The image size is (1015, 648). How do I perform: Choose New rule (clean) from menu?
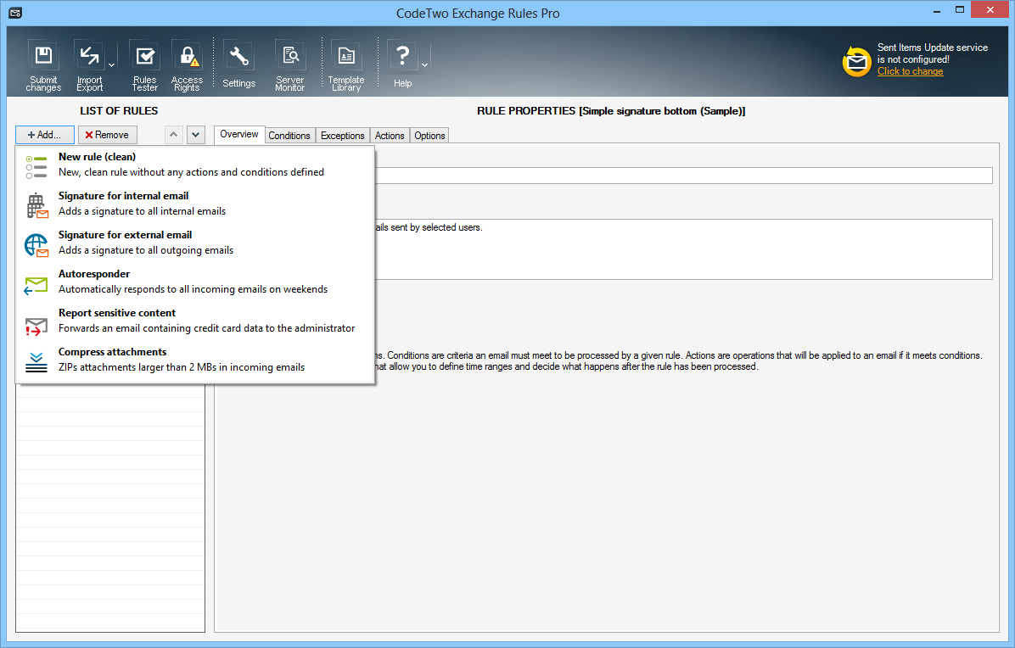pos(195,165)
